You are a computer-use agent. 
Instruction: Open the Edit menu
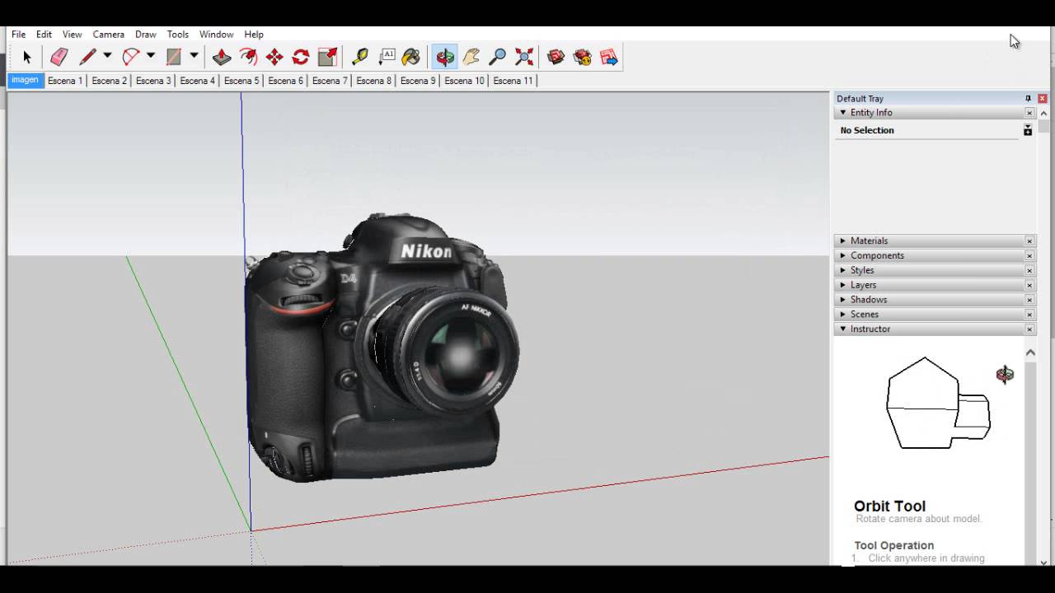tap(44, 35)
